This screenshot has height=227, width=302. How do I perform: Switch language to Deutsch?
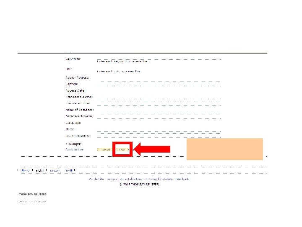pos(55,171)
